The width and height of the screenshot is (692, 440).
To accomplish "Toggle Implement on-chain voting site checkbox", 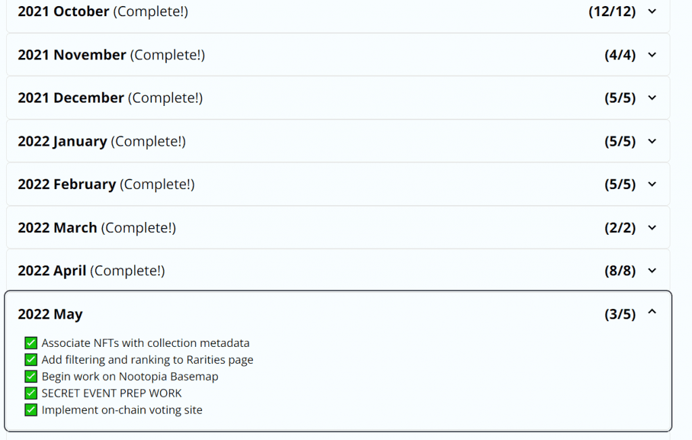I will [x=31, y=410].
